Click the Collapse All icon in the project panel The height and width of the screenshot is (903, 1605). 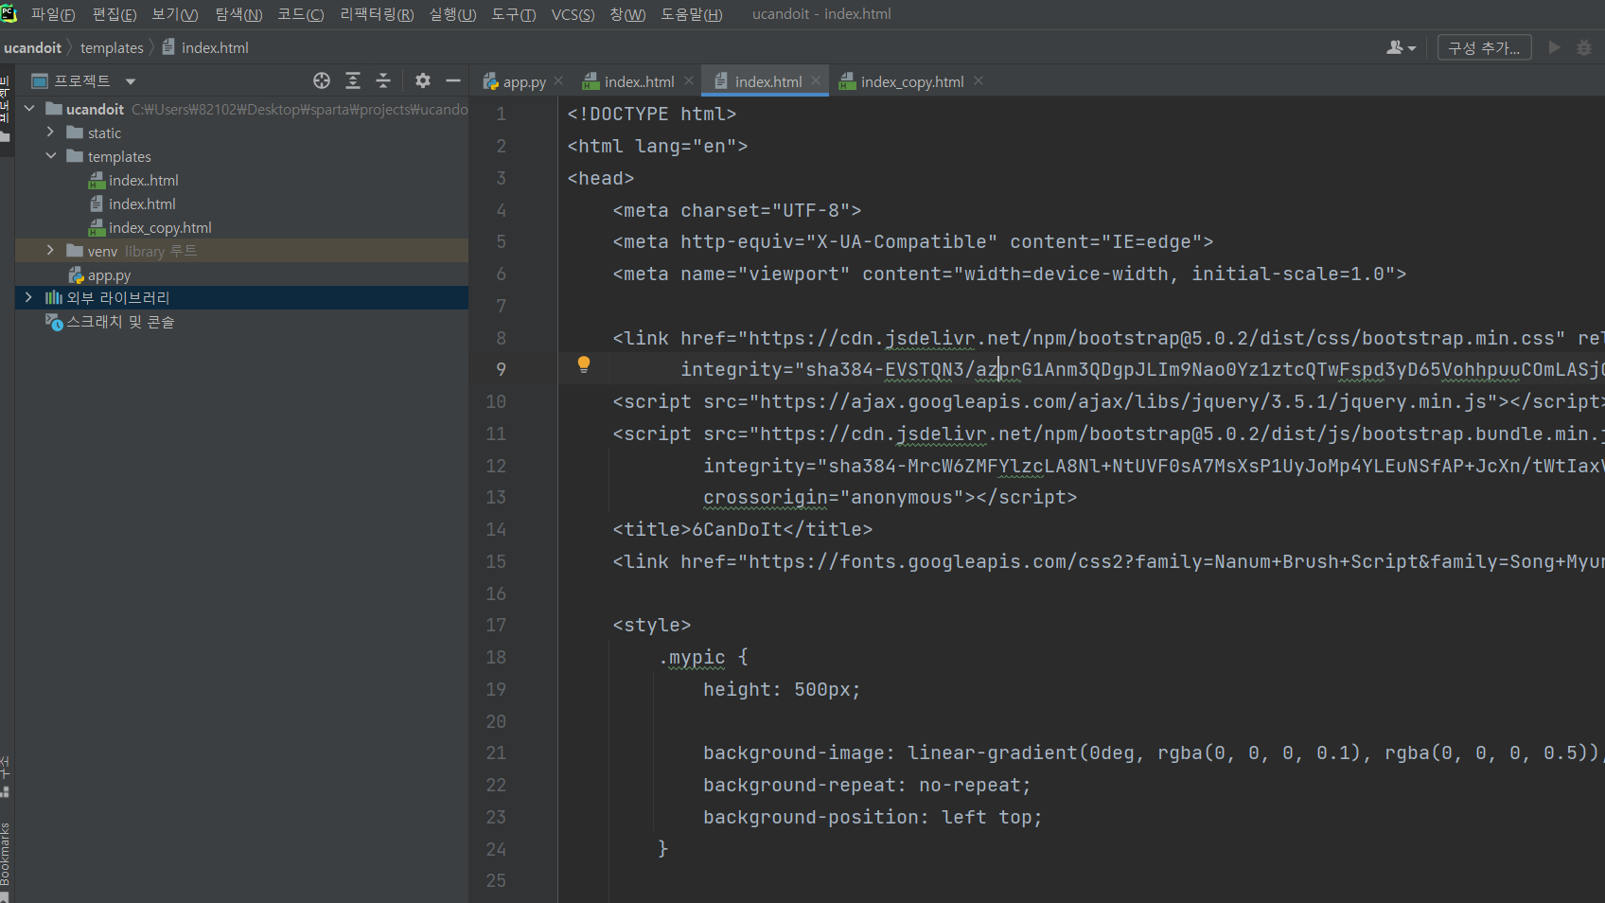tap(383, 80)
